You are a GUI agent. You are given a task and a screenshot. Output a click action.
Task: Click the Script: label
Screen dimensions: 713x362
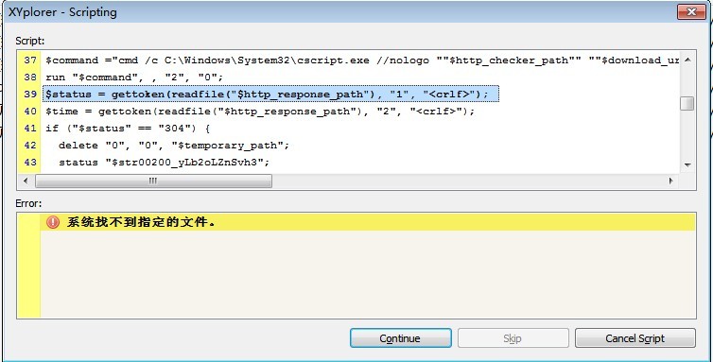30,41
